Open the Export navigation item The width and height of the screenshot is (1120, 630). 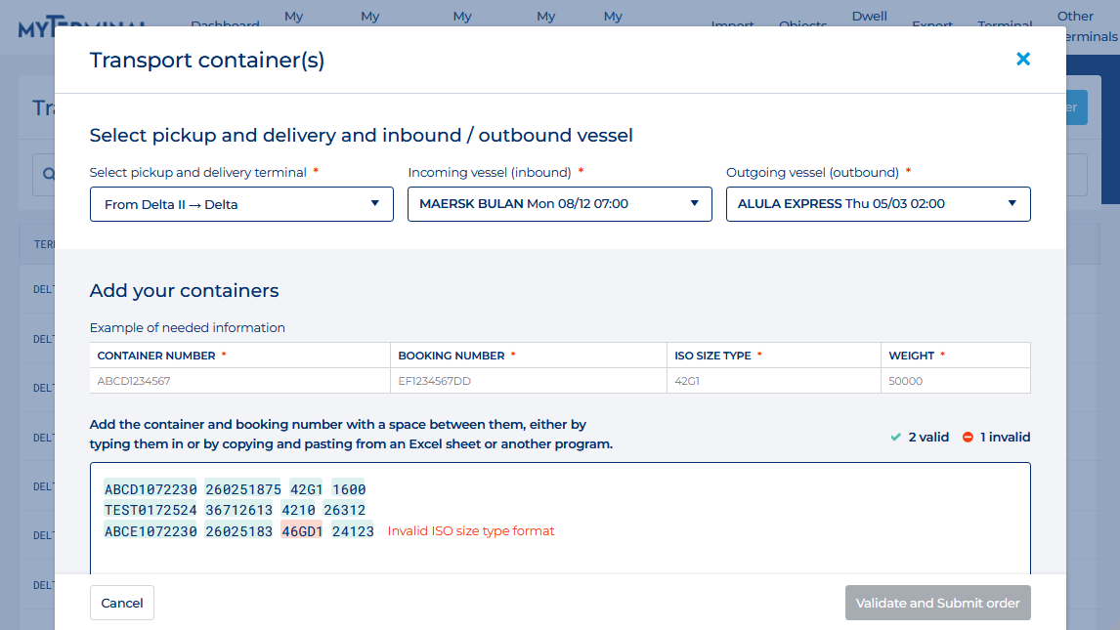click(931, 24)
